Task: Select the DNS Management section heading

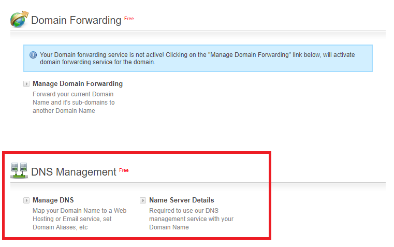Action: click(x=74, y=172)
